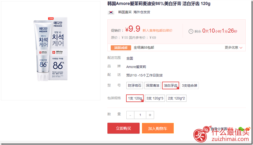
Task: Click the 韩国直采 海外仓发货 label
Action: (x=134, y=12)
